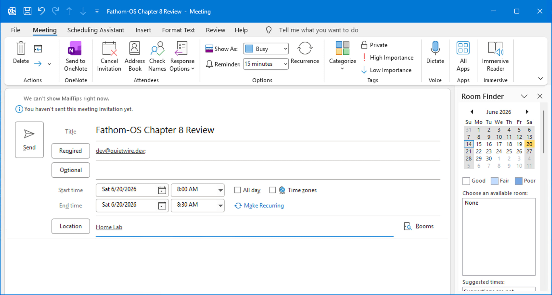Click the lightbulb Tell me icon
This screenshot has width=552, height=295.
click(269, 30)
